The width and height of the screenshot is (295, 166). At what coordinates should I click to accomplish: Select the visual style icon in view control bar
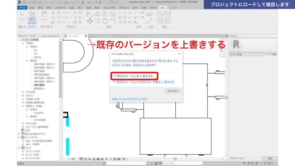(85, 159)
